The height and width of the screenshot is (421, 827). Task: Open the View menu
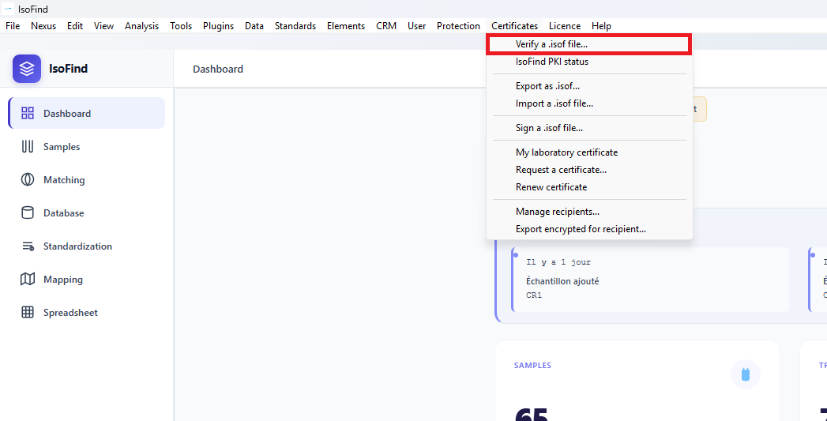[104, 26]
